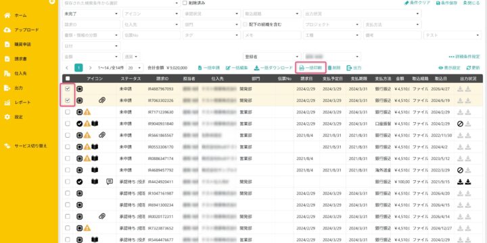
Task: Go to previous page arrow
Action: click(x=67, y=68)
